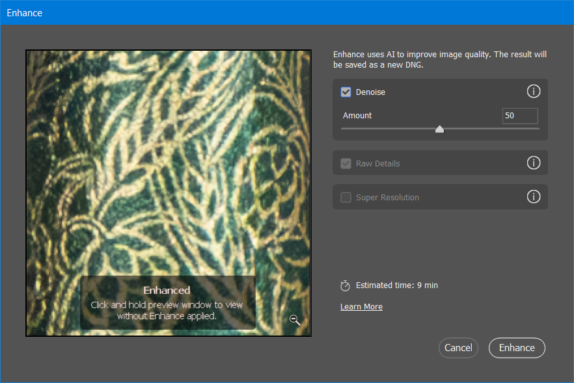Click the Enhanced overlay message in preview

(167, 303)
